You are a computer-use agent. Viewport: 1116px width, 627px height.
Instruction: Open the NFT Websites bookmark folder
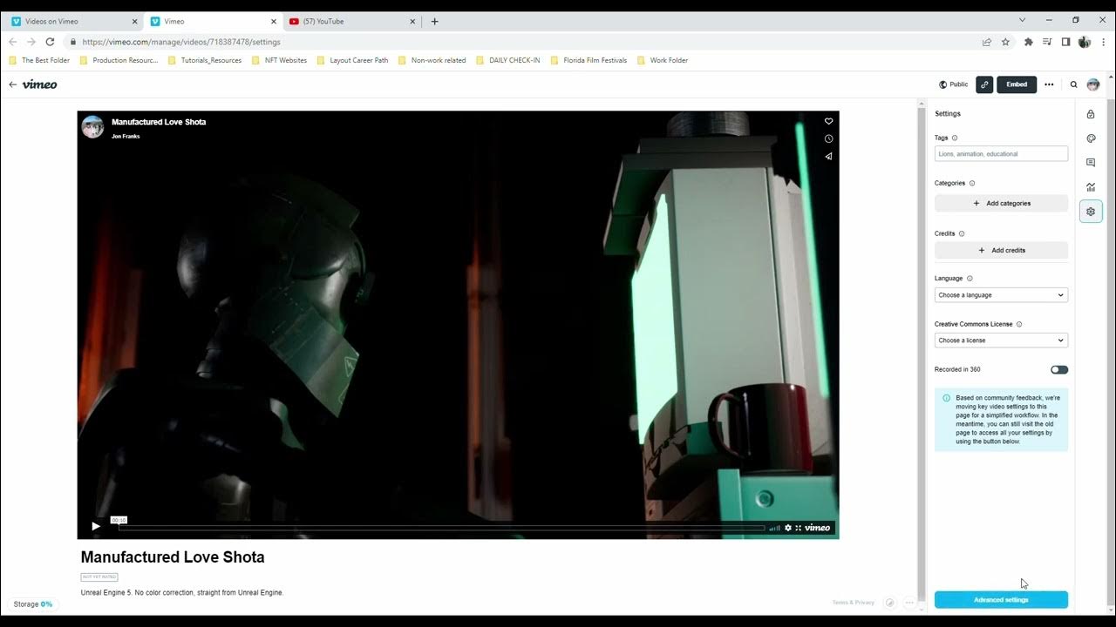tap(279, 60)
